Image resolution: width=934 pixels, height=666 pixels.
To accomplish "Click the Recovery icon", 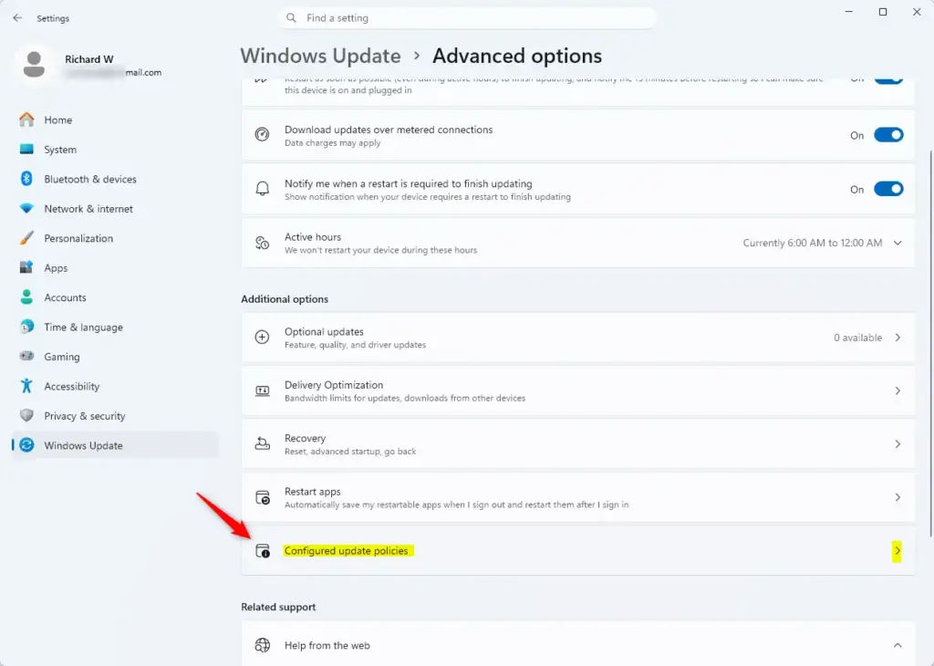I will [262, 443].
